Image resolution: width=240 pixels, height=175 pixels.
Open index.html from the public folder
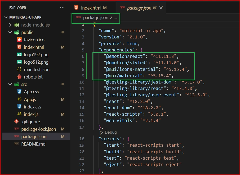[x=34, y=47]
